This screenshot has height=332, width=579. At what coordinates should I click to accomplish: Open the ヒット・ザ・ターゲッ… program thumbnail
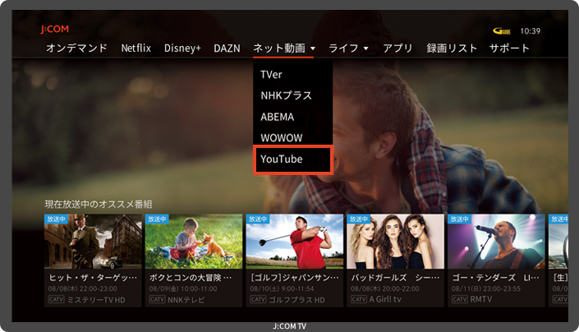93,242
